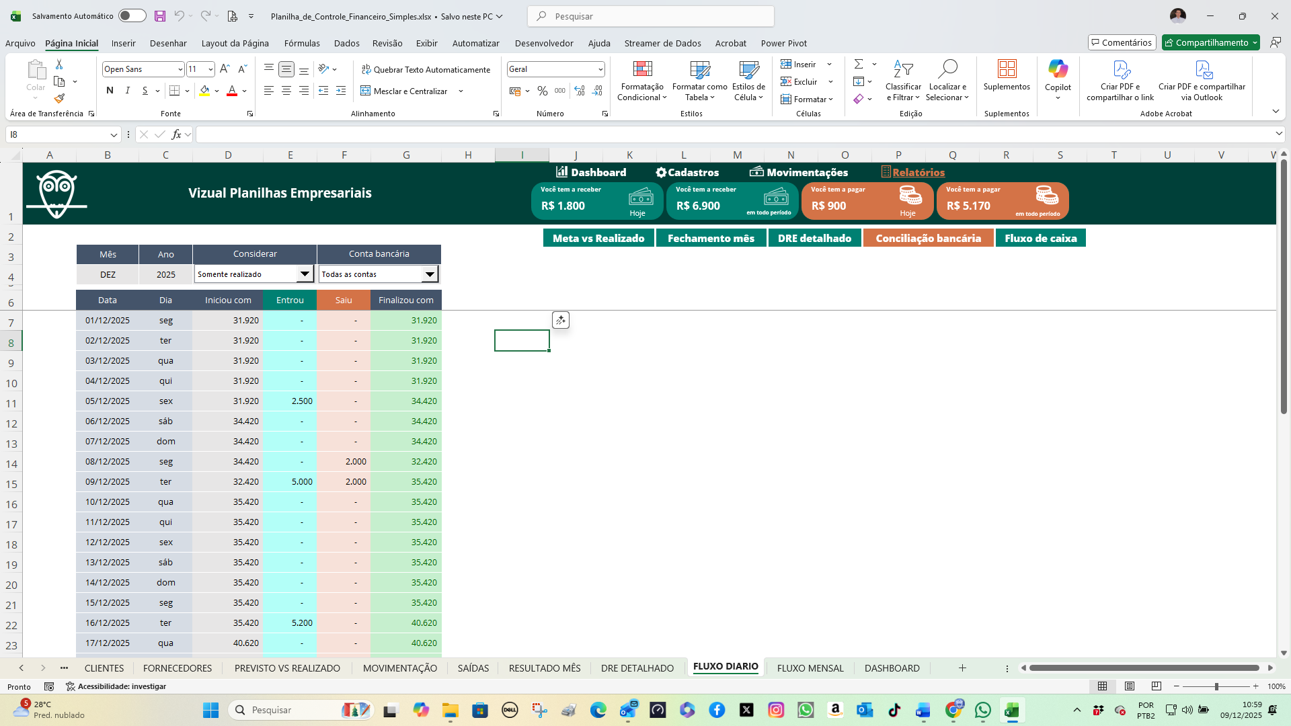1291x726 pixels.
Task: Open the Dados ribbon tab
Action: [346, 43]
